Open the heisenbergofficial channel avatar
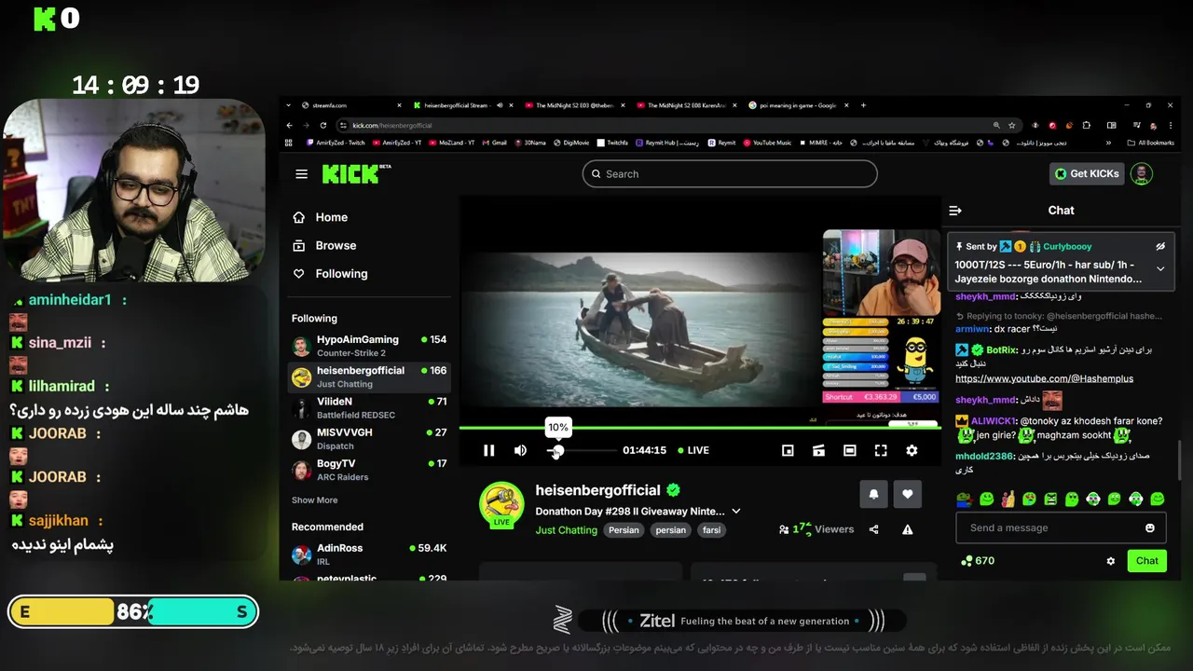The width and height of the screenshot is (1193, 671). [x=501, y=504]
